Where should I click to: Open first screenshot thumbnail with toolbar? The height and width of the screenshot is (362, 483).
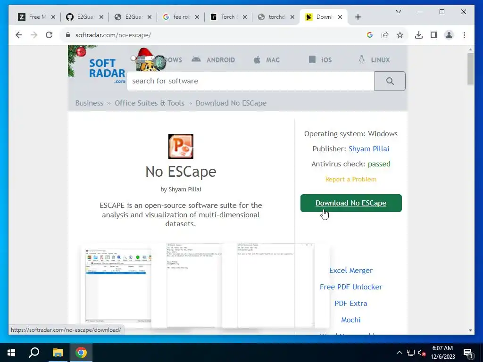[118, 286]
